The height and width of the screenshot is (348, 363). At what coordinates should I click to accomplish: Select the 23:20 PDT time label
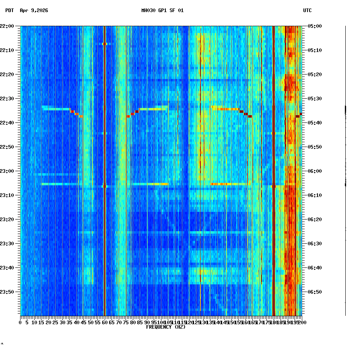(x=7, y=220)
